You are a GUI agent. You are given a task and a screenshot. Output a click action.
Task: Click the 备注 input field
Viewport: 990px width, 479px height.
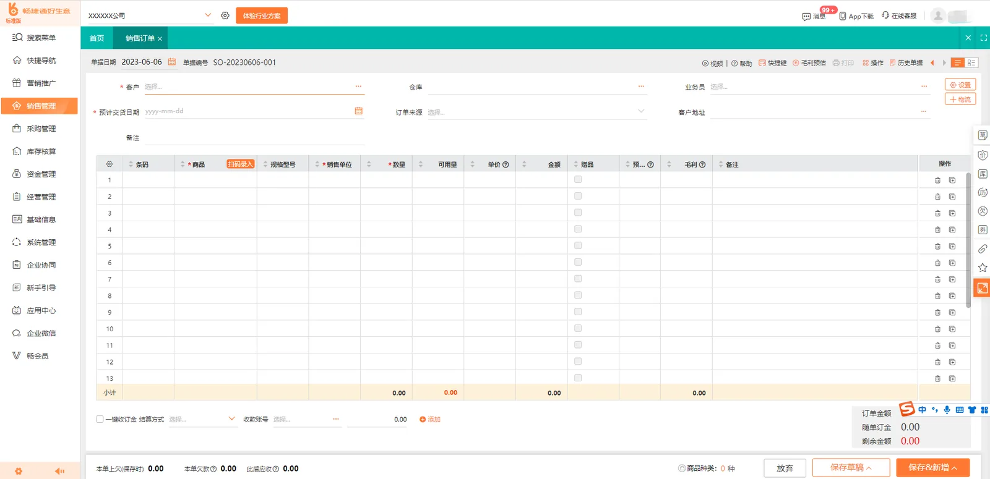click(254, 138)
